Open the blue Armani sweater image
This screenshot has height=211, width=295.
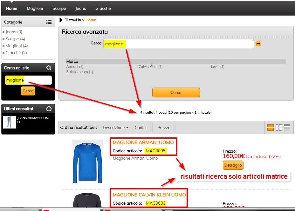(87, 162)
